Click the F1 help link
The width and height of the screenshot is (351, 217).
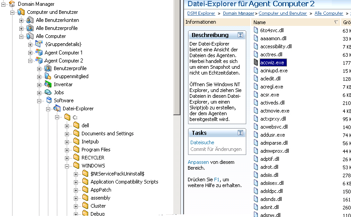pos(217,179)
